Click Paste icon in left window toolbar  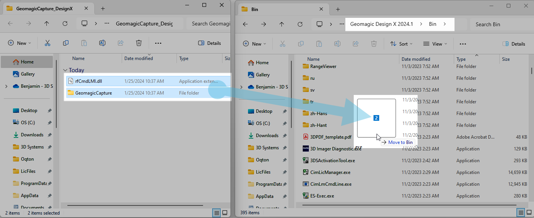coord(84,43)
